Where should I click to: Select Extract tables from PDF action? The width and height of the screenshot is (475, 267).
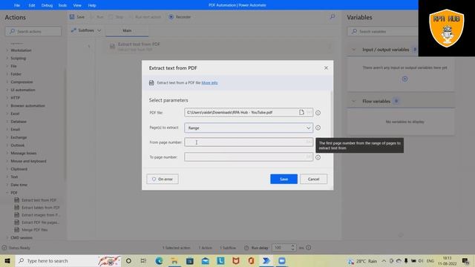41,208
